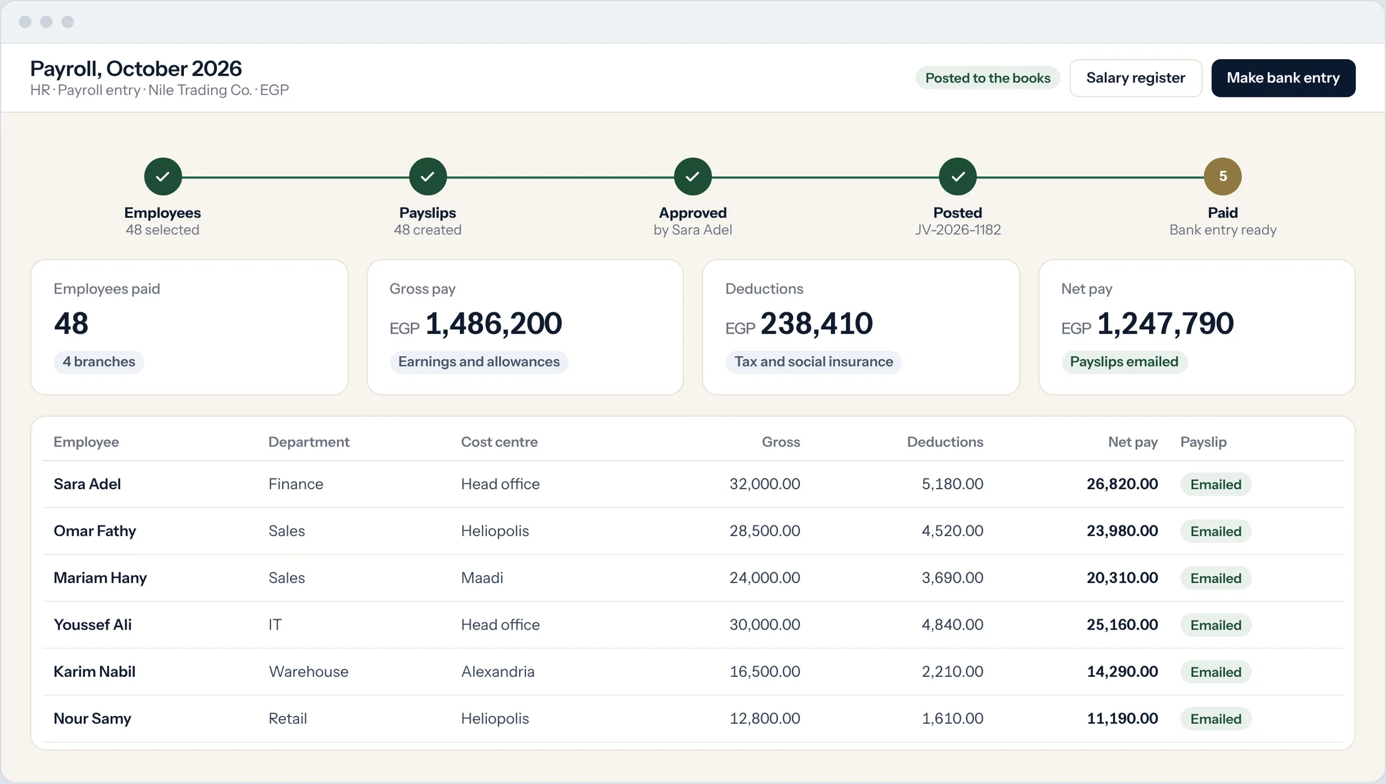
Task: Click Karim Nabil's Emailed payslip badge
Action: pyautogui.click(x=1215, y=673)
